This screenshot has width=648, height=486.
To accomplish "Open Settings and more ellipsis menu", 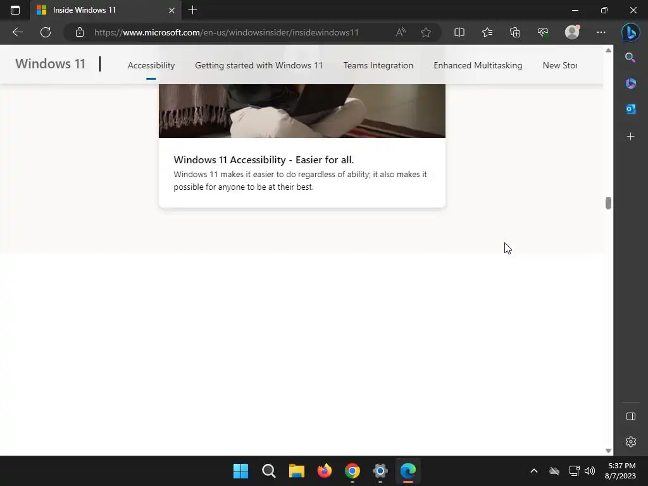I will pyautogui.click(x=601, y=32).
